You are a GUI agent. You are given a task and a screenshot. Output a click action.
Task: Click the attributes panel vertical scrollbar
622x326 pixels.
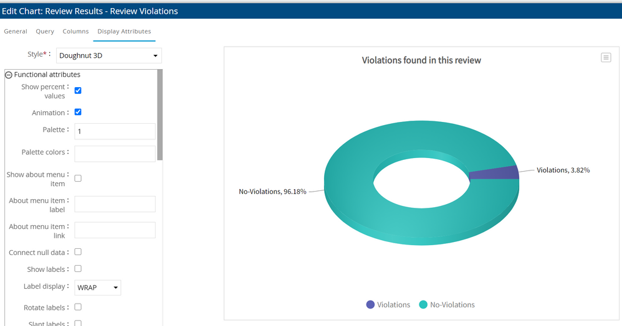160,115
